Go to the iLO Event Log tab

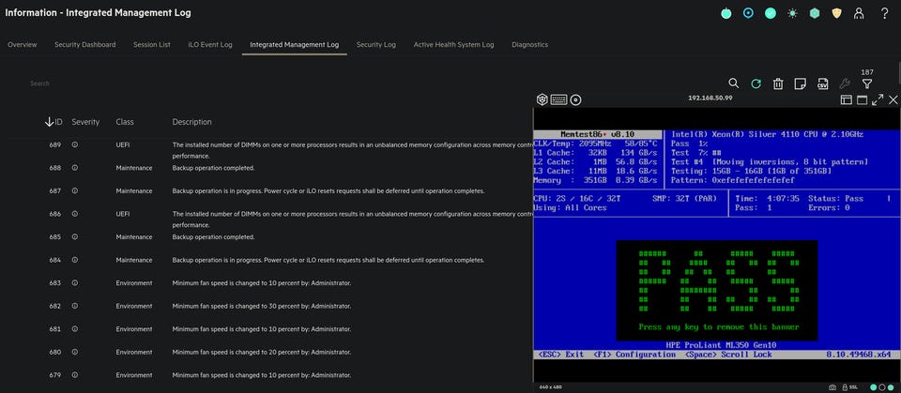coord(210,45)
